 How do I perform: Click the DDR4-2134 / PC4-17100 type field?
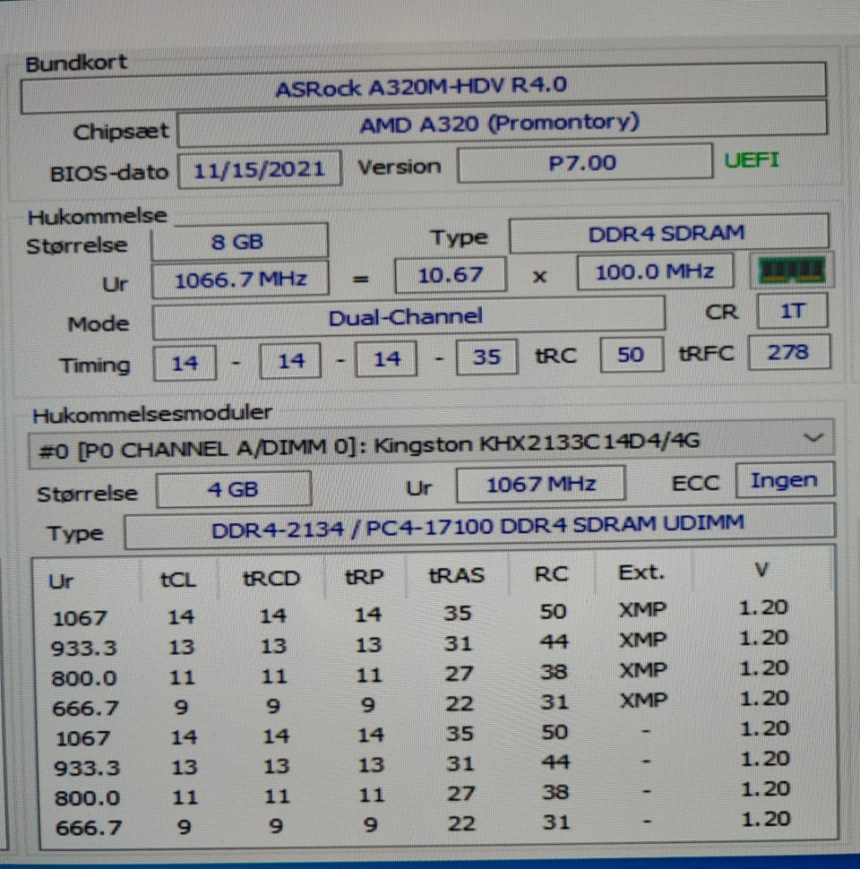[479, 527]
